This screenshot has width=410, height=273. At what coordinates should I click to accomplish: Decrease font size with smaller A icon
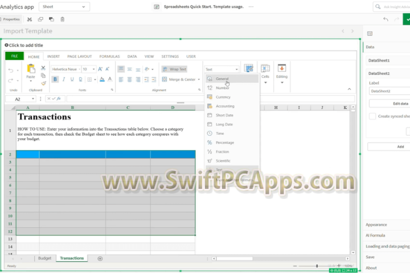pyautogui.click(x=108, y=69)
